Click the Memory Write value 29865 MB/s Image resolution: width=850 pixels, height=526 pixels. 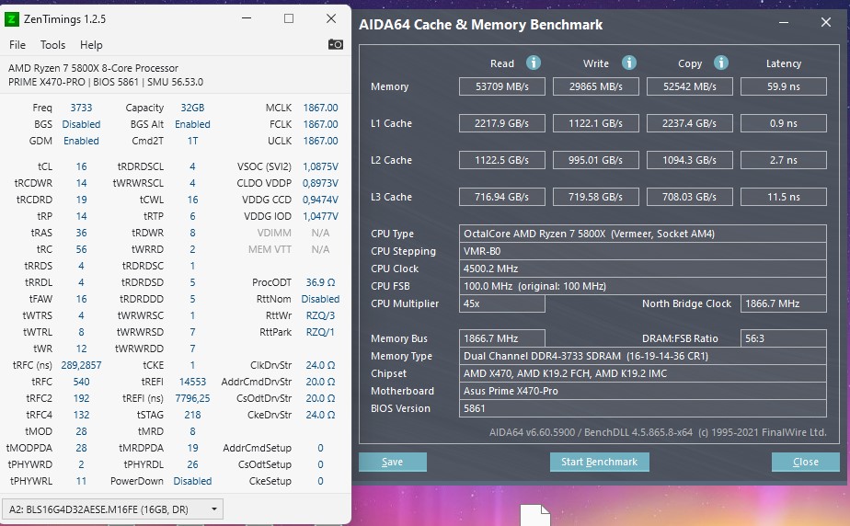click(596, 86)
